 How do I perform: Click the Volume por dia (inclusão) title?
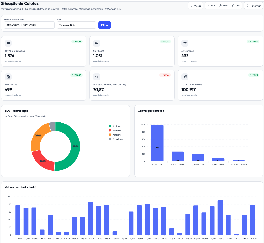point(21,187)
